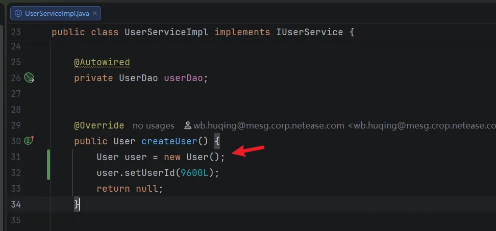The image size is (496, 231).
Task: Click the UserServiceImpl class name in the declaration
Action: 166,32
